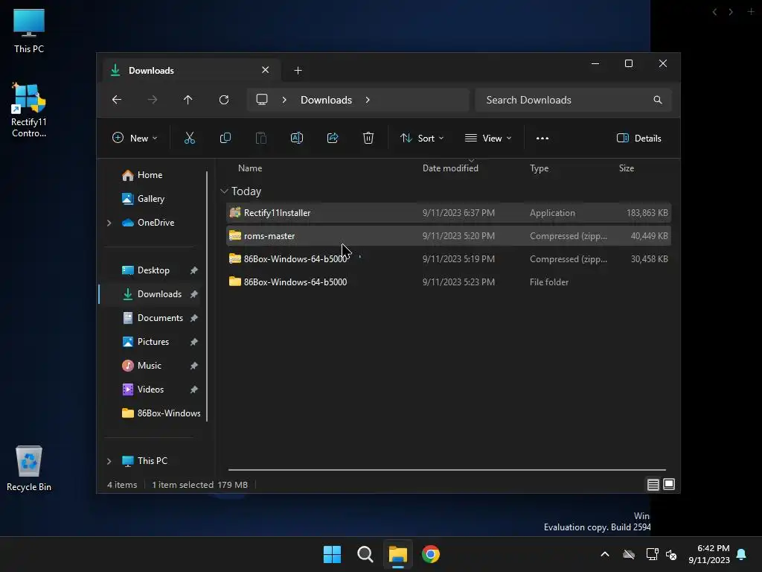Click the horizontal scrollbar in file list
762x572 pixels.
pyautogui.click(x=447, y=470)
